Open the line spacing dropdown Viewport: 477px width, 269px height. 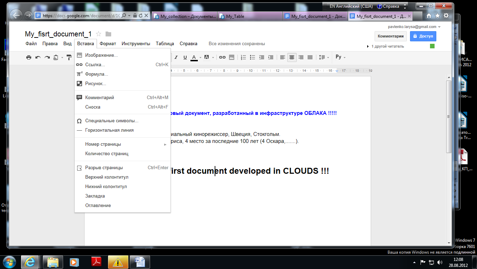coord(323,57)
